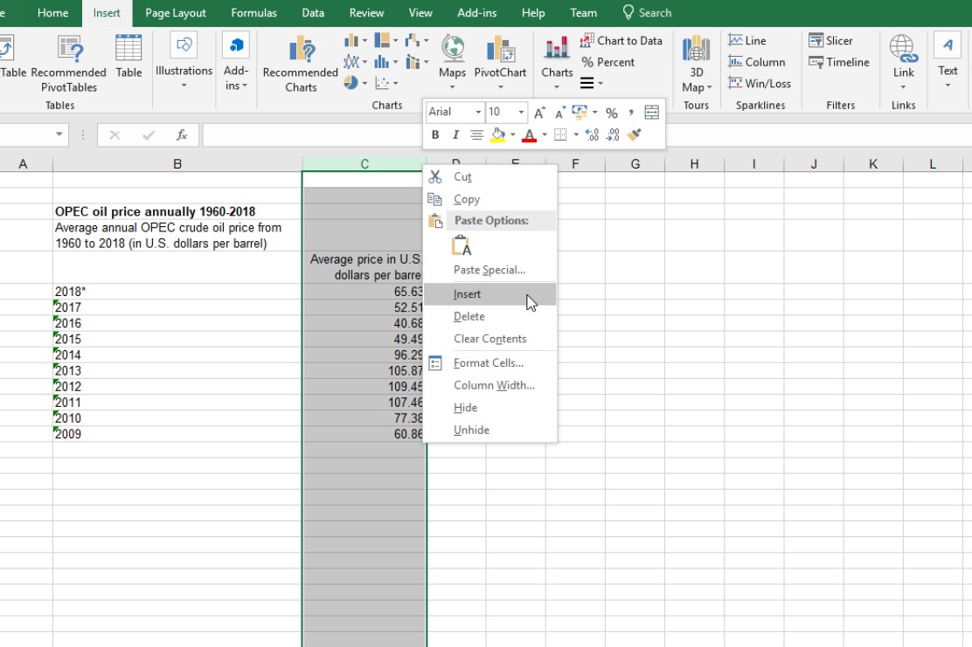Screen dimensions: 972x647
Task: Decrease font size in mini toolbar
Action: pos(559,113)
